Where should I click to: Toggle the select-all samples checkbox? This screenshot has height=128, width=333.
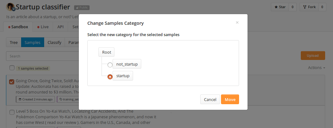tap(12, 68)
